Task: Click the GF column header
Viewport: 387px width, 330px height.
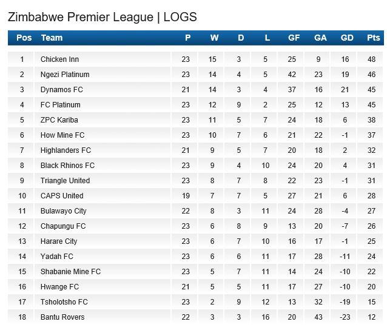Action: point(294,38)
